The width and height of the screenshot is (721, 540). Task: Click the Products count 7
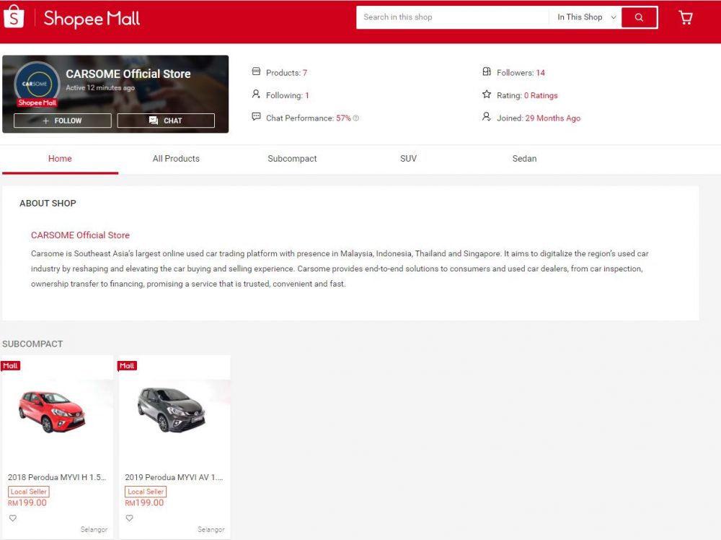pyautogui.click(x=305, y=73)
